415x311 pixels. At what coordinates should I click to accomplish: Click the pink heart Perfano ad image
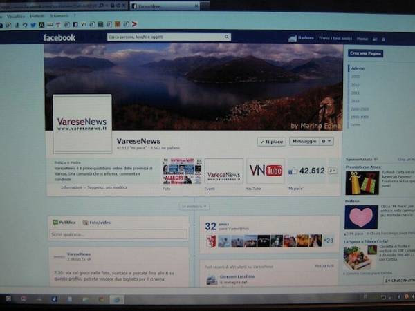pos(361,217)
